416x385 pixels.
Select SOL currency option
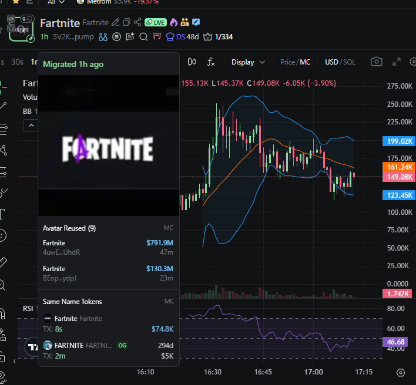click(x=349, y=62)
